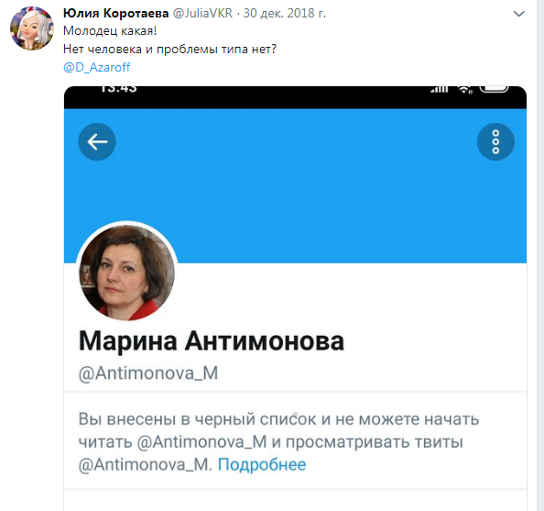Viewport: 544px width, 511px height.
Task: Click the battery status icon
Action: [x=494, y=89]
